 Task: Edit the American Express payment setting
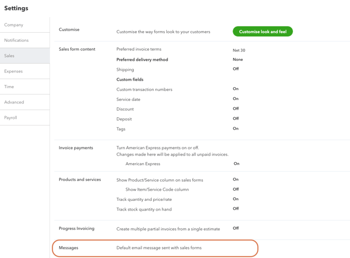[x=182, y=164]
